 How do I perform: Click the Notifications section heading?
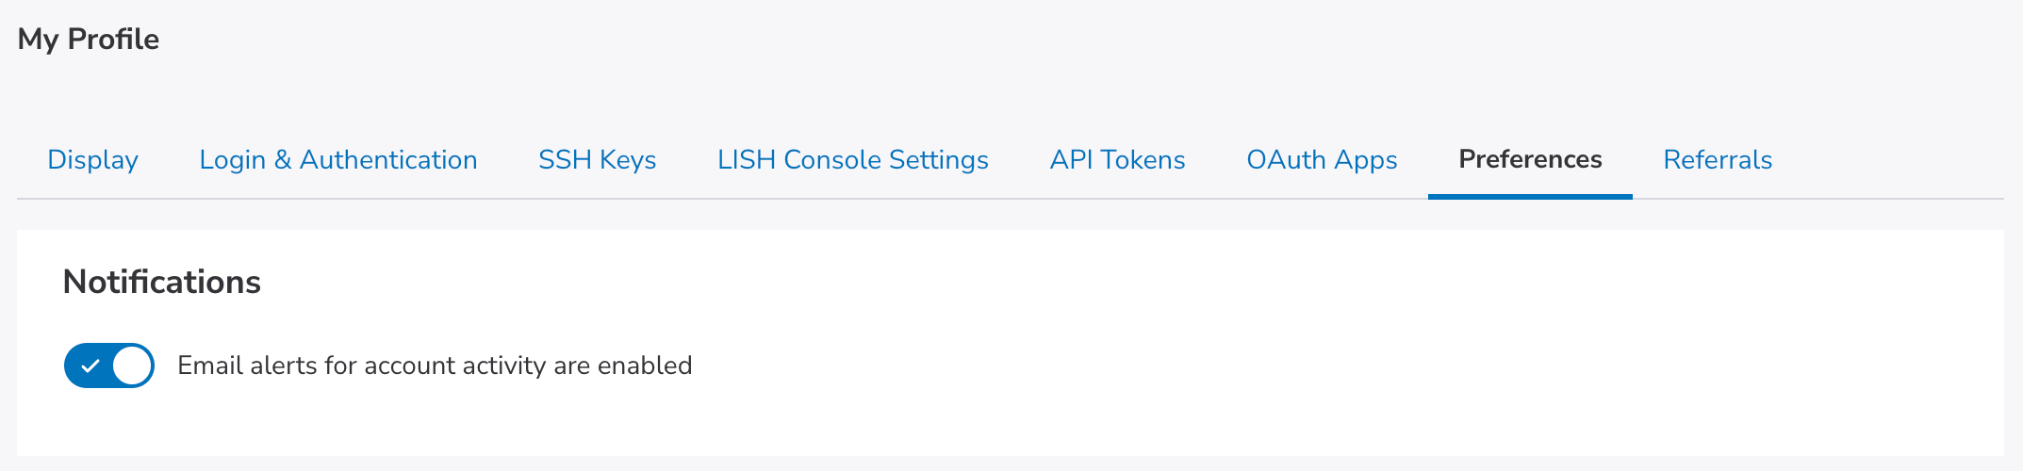[x=161, y=282]
